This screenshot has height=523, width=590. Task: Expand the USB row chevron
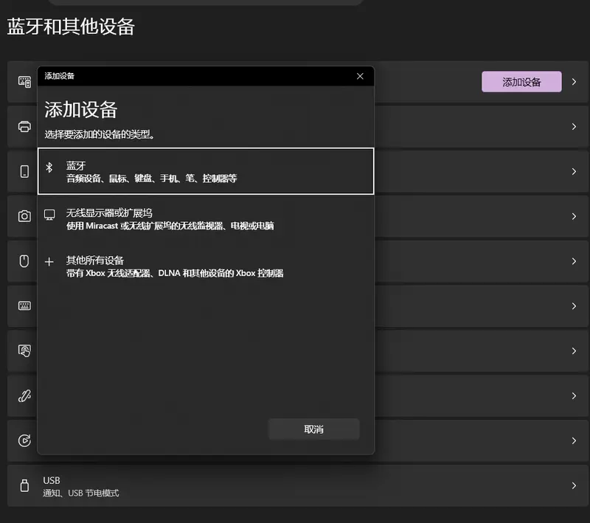tap(574, 485)
